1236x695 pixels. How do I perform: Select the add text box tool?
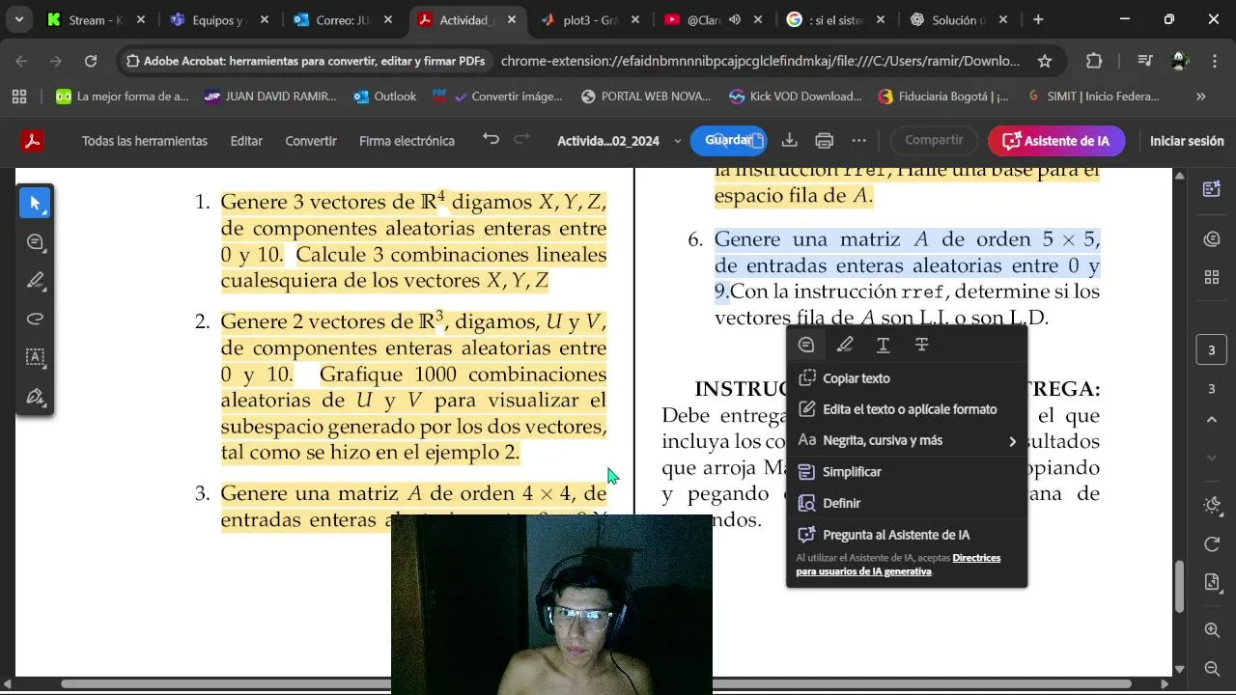click(36, 357)
